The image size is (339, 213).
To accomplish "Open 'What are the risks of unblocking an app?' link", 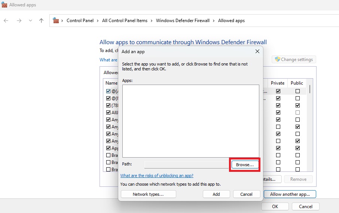I will point(157,176).
